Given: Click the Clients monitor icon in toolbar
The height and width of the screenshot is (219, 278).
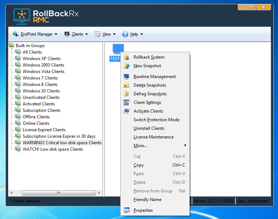Looking at the screenshot, I should point(67,34).
